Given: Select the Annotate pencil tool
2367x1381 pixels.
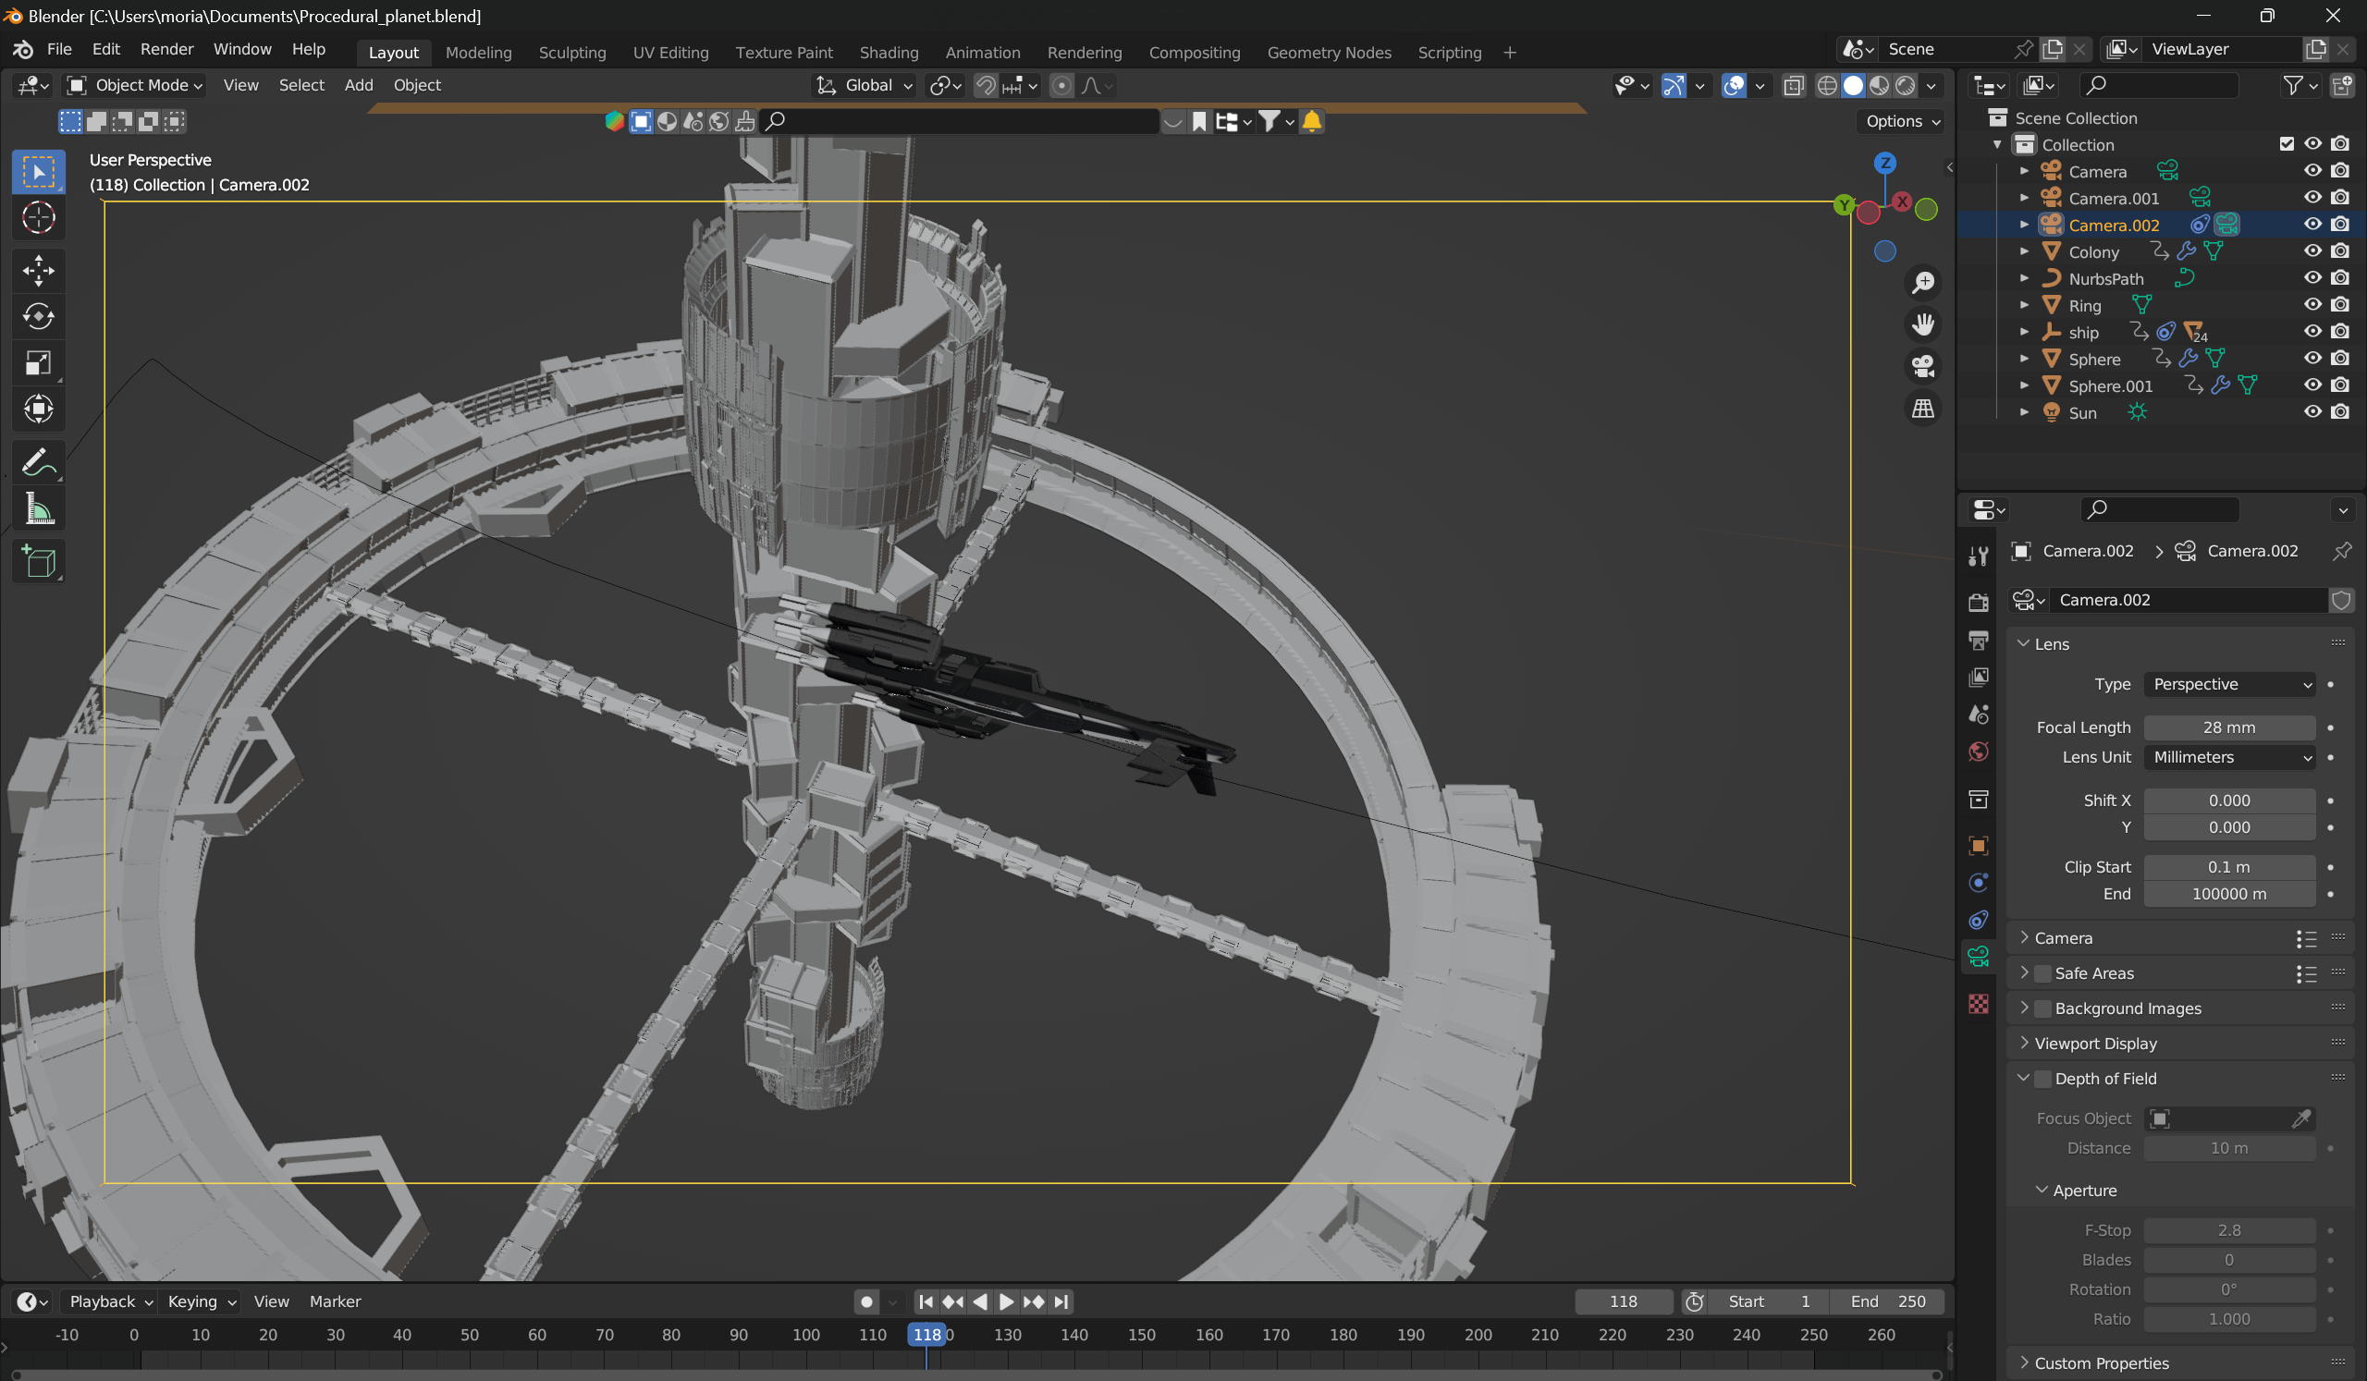Looking at the screenshot, I should click(x=39, y=462).
